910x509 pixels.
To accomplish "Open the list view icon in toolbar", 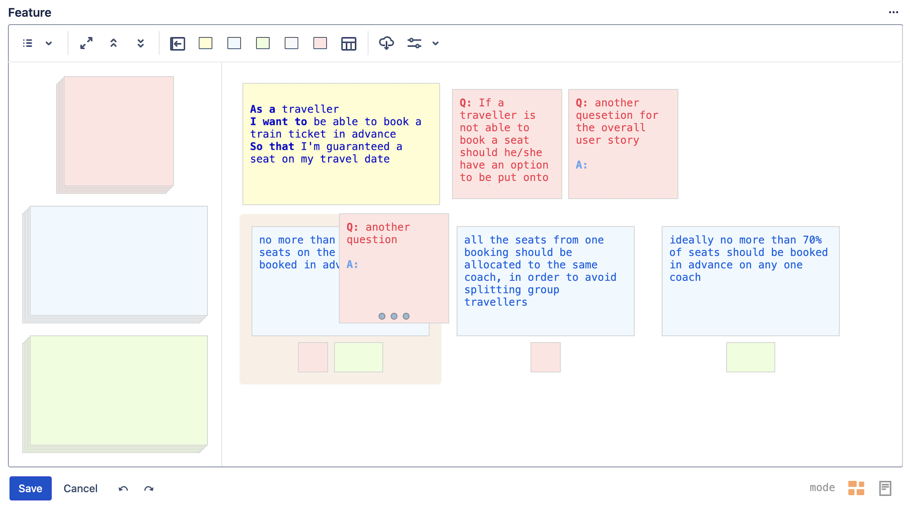I will (x=27, y=43).
